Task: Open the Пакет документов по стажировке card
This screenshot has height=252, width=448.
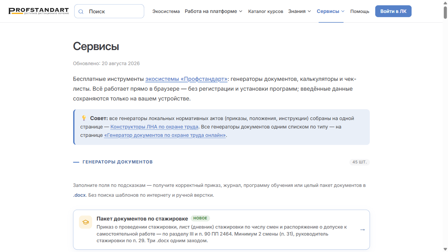Action: (222, 230)
